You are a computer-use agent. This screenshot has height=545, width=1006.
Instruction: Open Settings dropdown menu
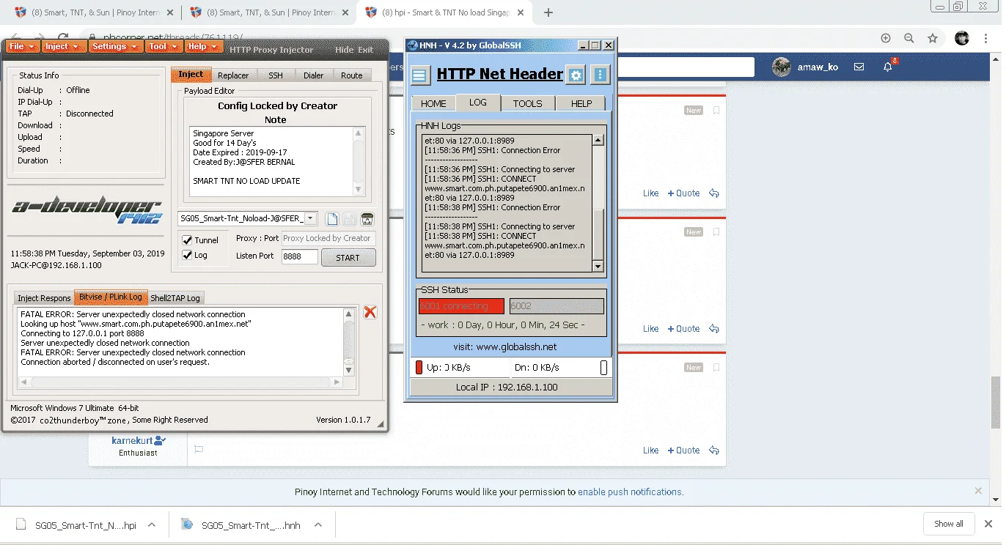click(x=114, y=46)
